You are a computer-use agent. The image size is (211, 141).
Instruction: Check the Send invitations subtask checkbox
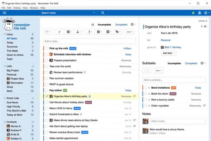coord(146,88)
